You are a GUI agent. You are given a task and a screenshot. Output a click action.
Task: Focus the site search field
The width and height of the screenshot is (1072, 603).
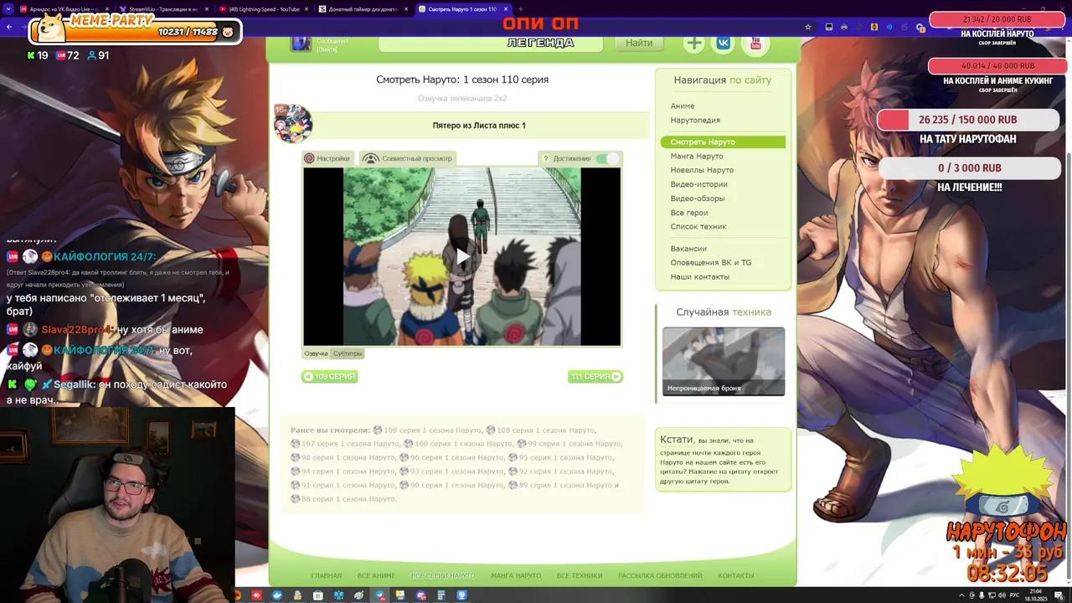tap(491, 43)
